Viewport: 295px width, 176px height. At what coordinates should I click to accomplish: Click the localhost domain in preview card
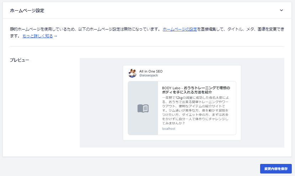pyautogui.click(x=169, y=129)
